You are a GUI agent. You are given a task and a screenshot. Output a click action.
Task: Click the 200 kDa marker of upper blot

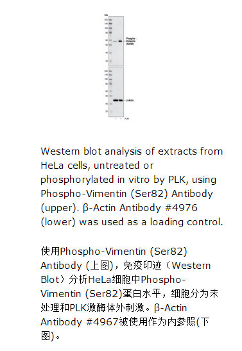106,20
